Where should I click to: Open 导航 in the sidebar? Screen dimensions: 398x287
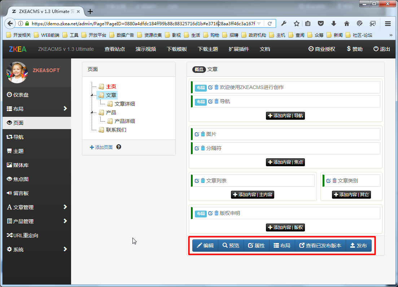[37, 137]
